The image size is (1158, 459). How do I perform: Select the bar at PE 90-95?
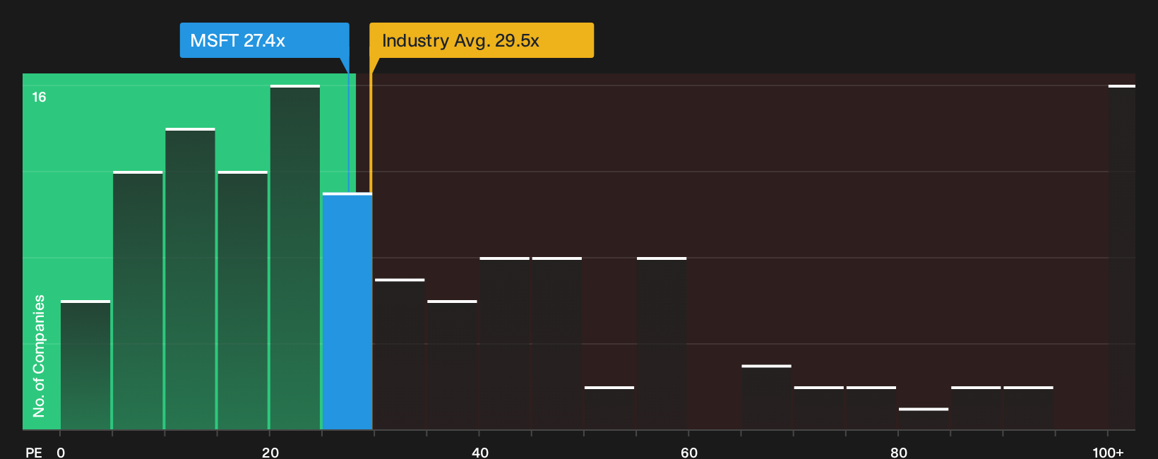pyautogui.click(x=1028, y=408)
